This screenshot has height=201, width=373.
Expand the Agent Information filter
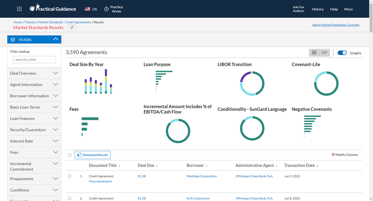34,84
